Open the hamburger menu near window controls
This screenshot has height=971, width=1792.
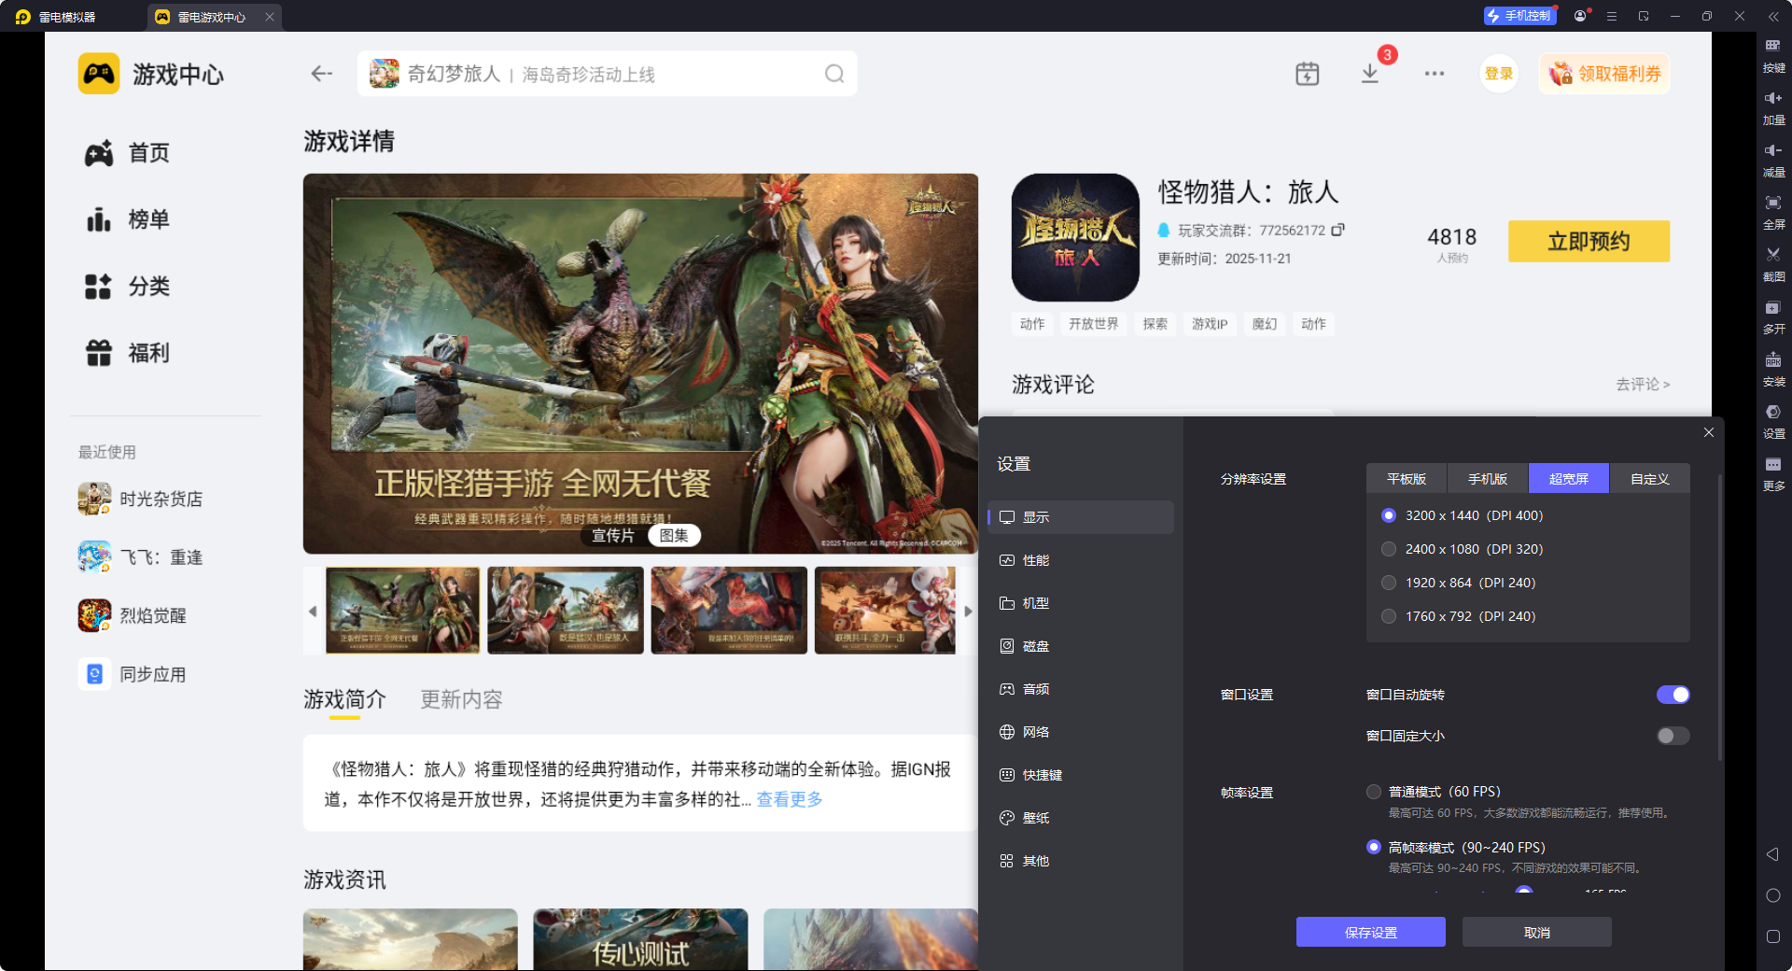pyautogui.click(x=1611, y=16)
